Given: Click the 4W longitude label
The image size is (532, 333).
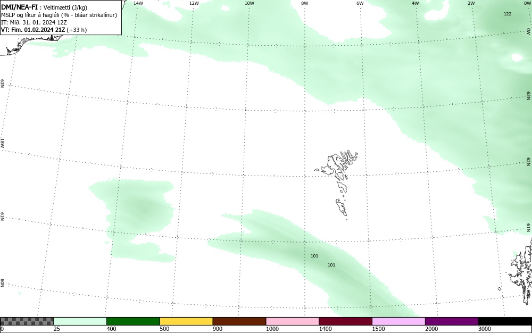Looking at the screenshot, I should click(415, 3).
